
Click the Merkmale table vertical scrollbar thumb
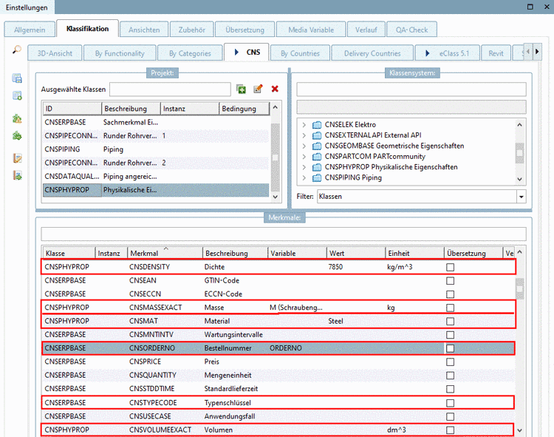click(520, 287)
